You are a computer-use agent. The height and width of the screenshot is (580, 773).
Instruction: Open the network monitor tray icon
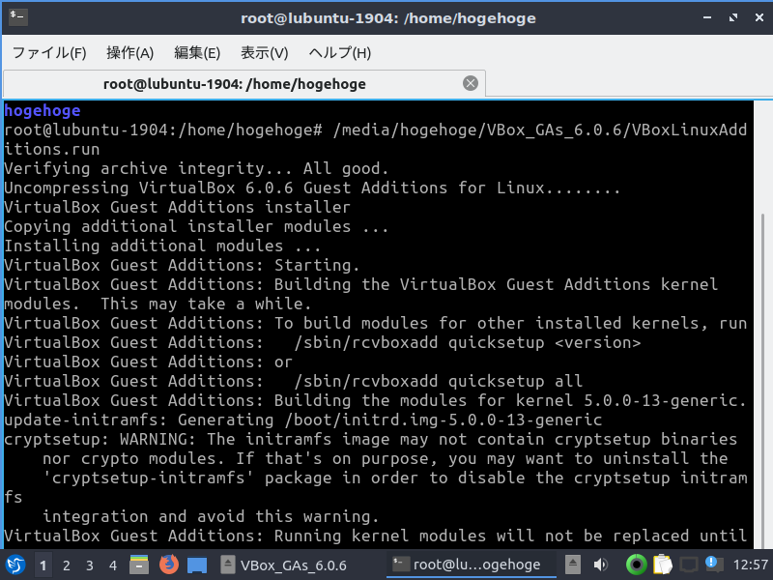click(x=689, y=565)
